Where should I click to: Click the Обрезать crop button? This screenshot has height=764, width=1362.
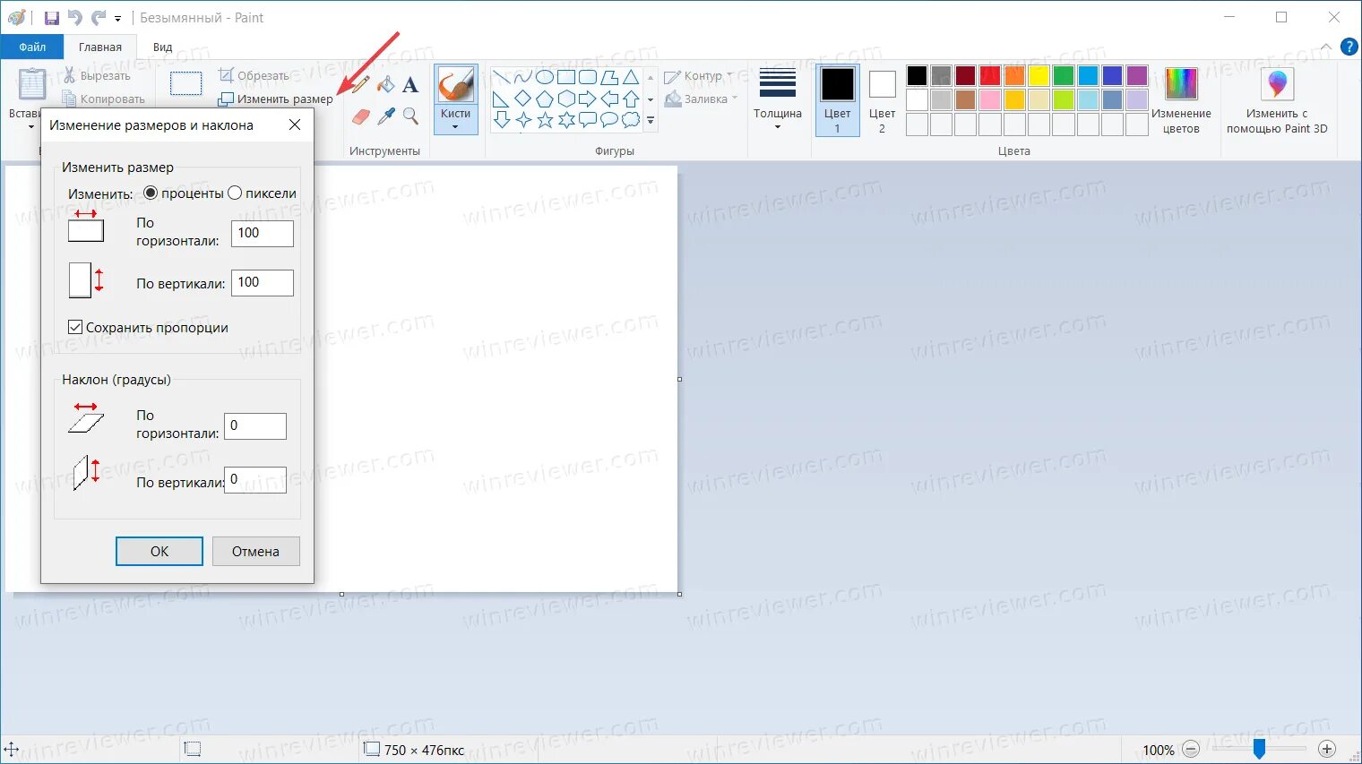[x=254, y=76]
